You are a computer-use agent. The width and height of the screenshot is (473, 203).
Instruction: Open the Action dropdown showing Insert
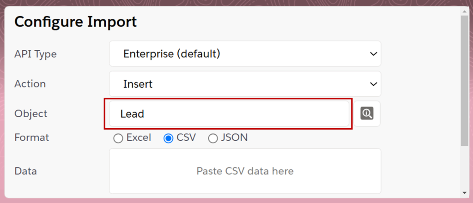245,84
